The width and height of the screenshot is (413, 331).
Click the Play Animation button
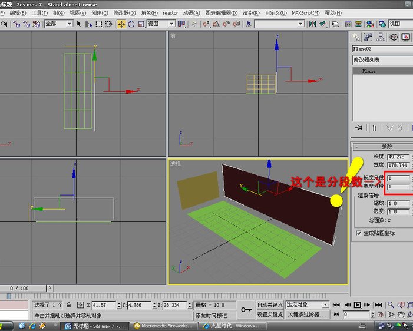point(358,305)
